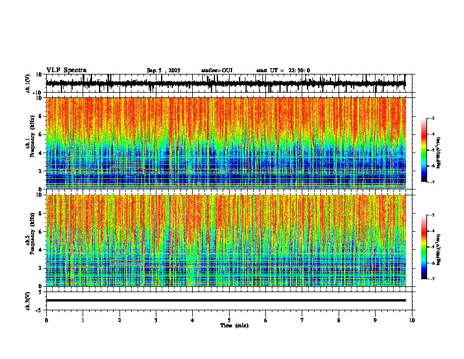The height and width of the screenshot is (359, 464).
Task: Click inside the ch.2 frequency spectrogram
Action: pos(226,241)
